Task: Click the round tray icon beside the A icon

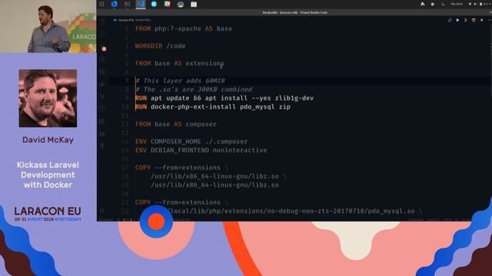Action: pyautogui.click(x=433, y=4)
